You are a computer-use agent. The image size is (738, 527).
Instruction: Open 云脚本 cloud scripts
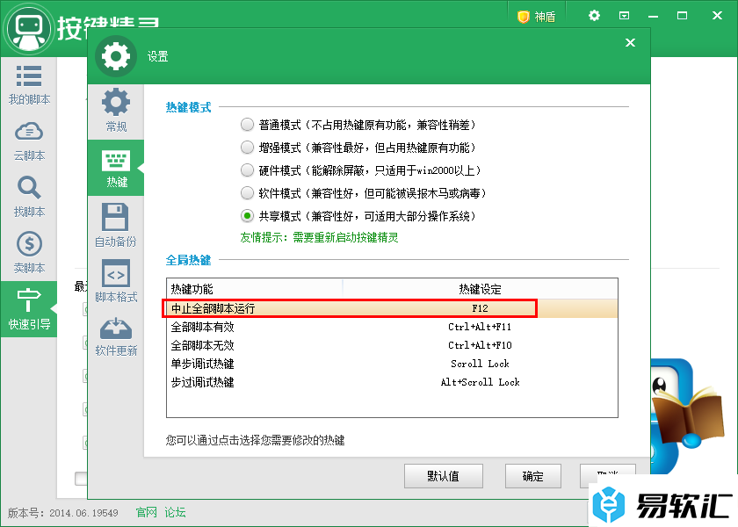(29, 141)
